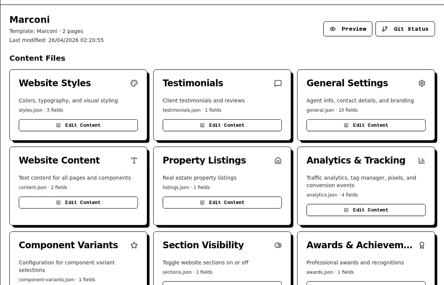Click the Website Styles card title
This screenshot has height=285, width=444.
coord(55,83)
